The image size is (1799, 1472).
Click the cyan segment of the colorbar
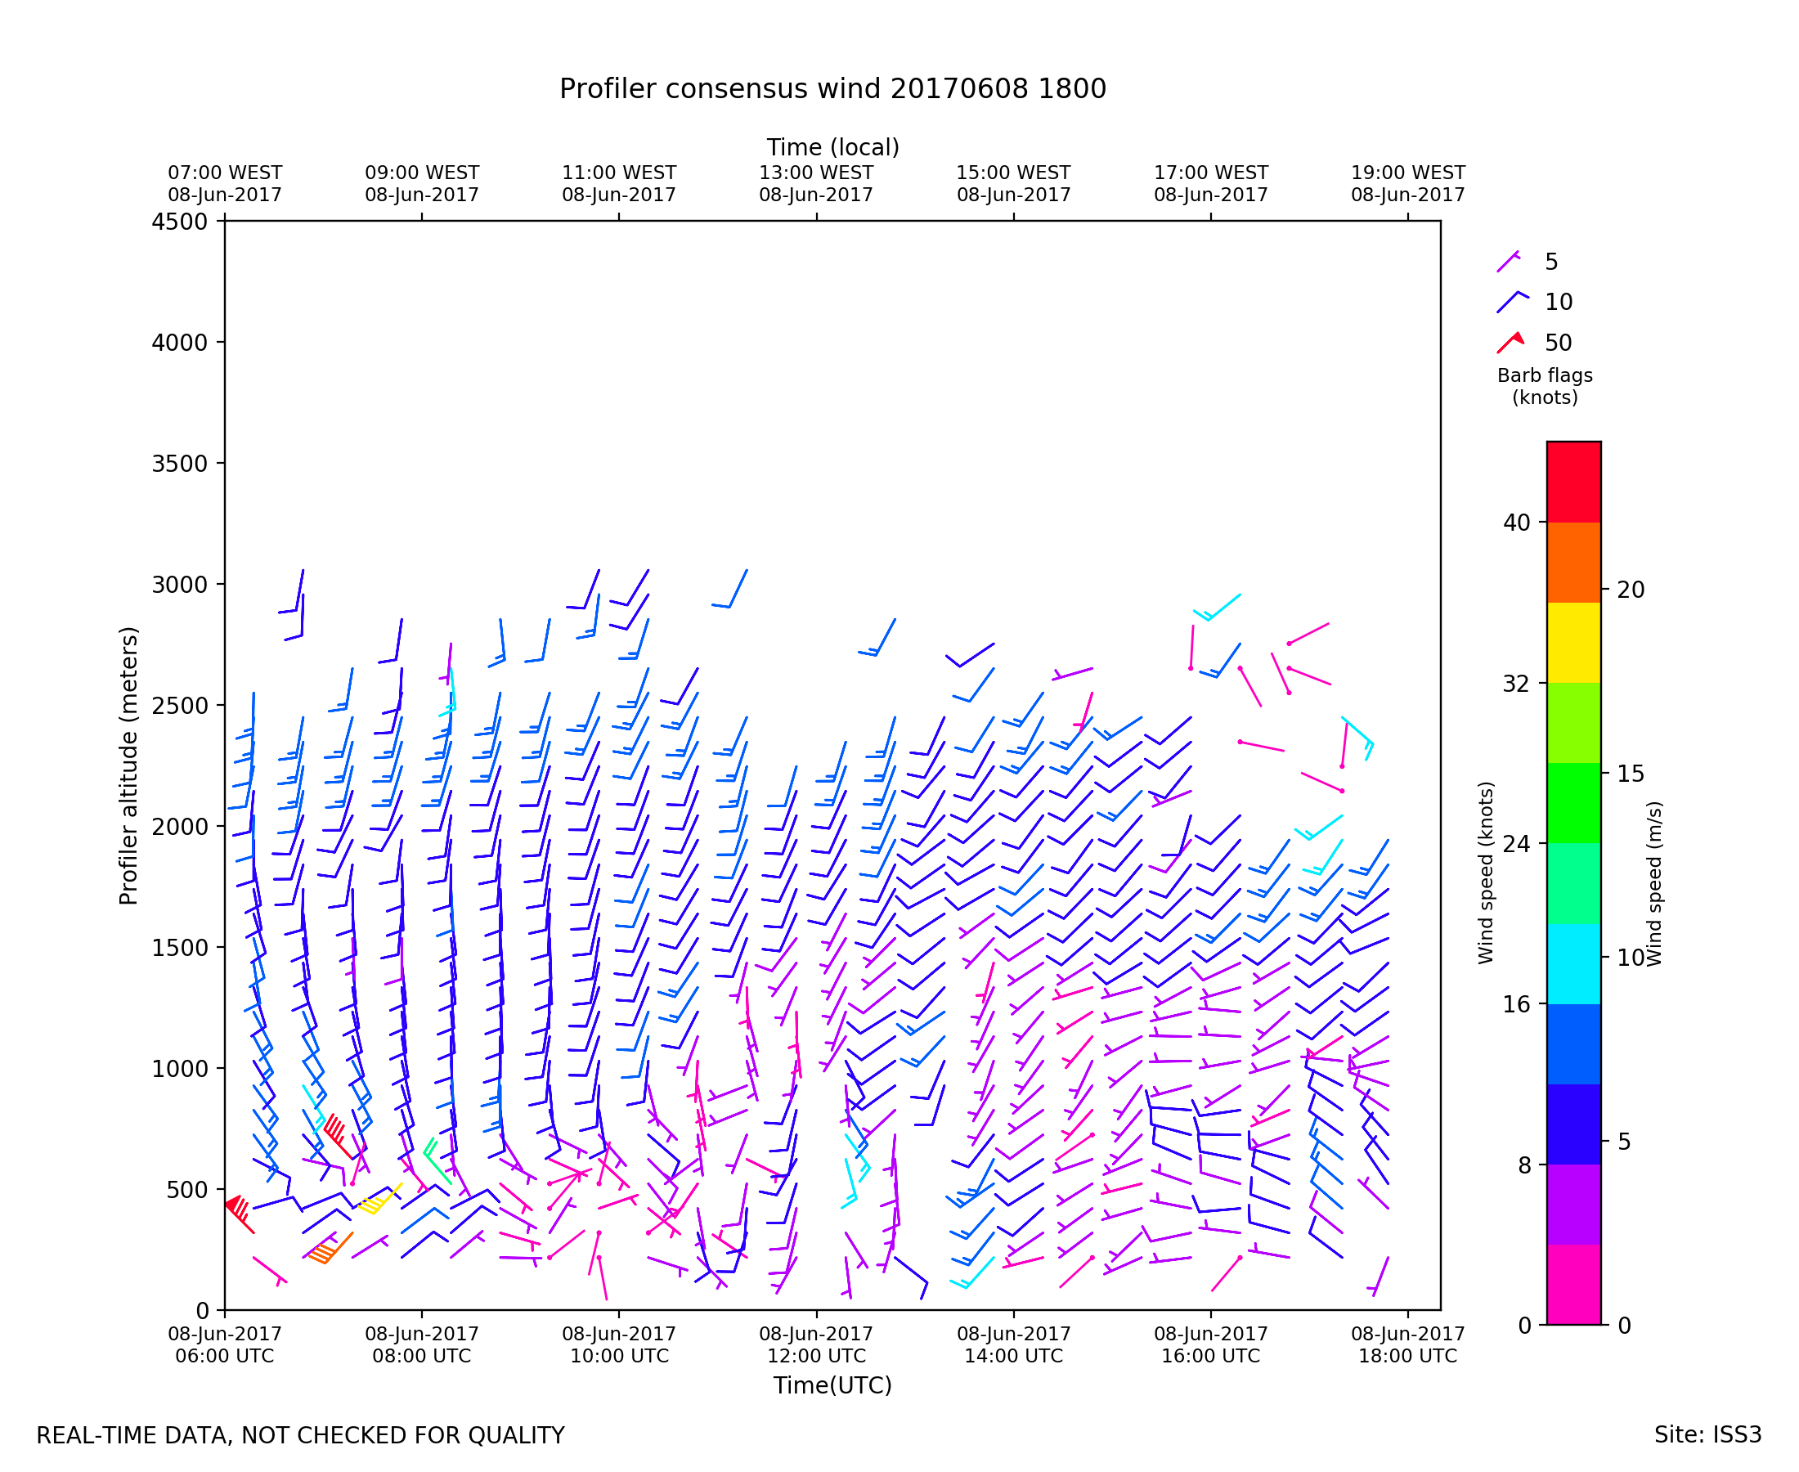[1573, 963]
